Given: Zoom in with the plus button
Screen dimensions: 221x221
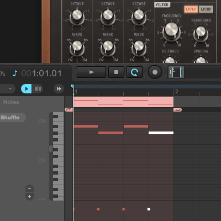Looking at the screenshot, I should coord(29,197).
